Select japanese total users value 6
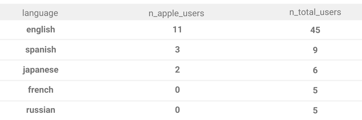Image resolution: width=362 pixels, height=120 pixels. [315, 70]
